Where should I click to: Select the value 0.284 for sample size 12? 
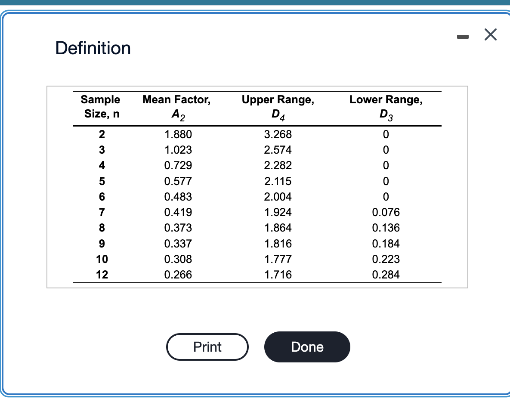pos(386,275)
